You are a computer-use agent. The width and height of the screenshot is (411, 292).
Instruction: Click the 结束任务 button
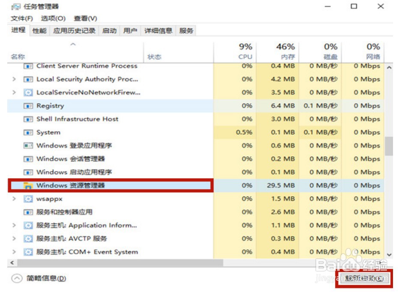tap(363, 278)
